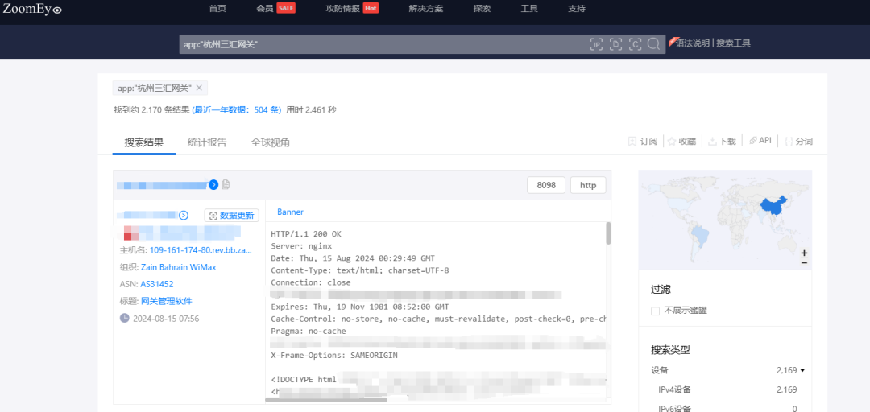Collapse the 设备 2,169 category arrow

point(802,370)
